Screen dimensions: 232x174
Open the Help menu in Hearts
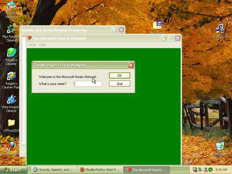coord(42,45)
